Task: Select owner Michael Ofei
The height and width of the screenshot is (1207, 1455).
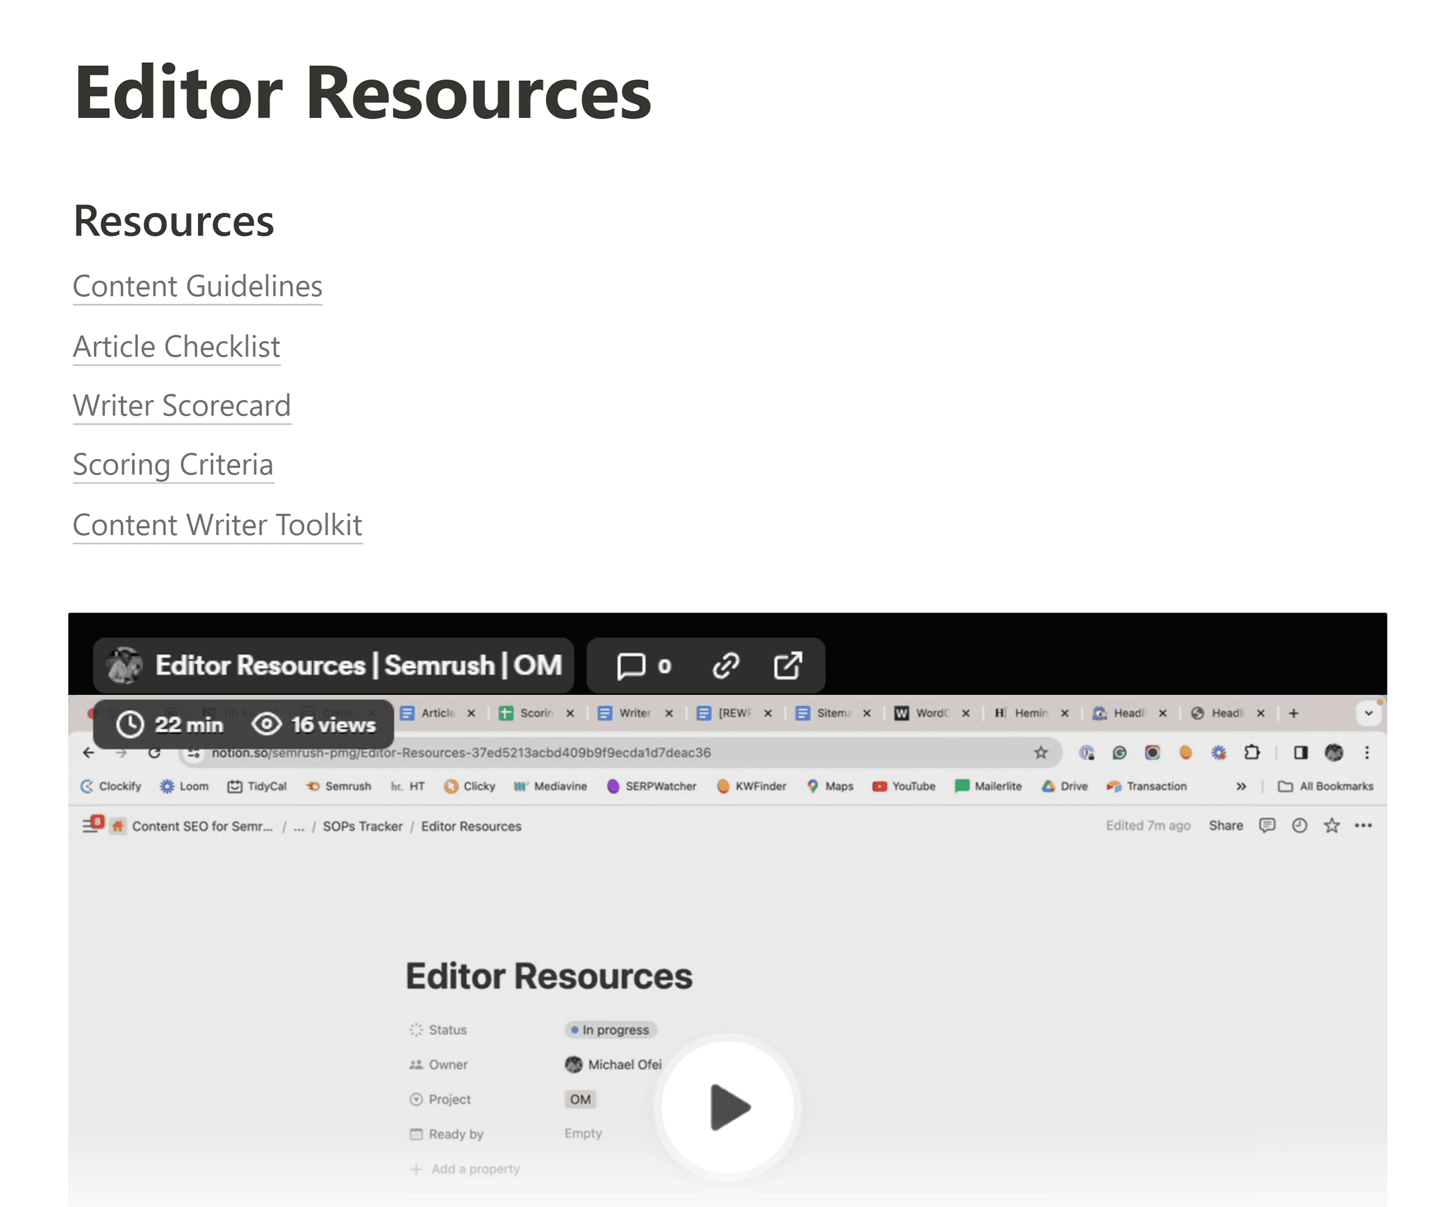Action: pyautogui.click(x=613, y=1064)
